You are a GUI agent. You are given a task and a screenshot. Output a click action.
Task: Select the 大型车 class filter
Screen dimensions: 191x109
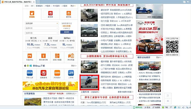tap(65, 6)
